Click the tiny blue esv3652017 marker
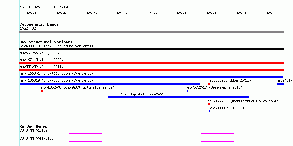 point(188,91)
